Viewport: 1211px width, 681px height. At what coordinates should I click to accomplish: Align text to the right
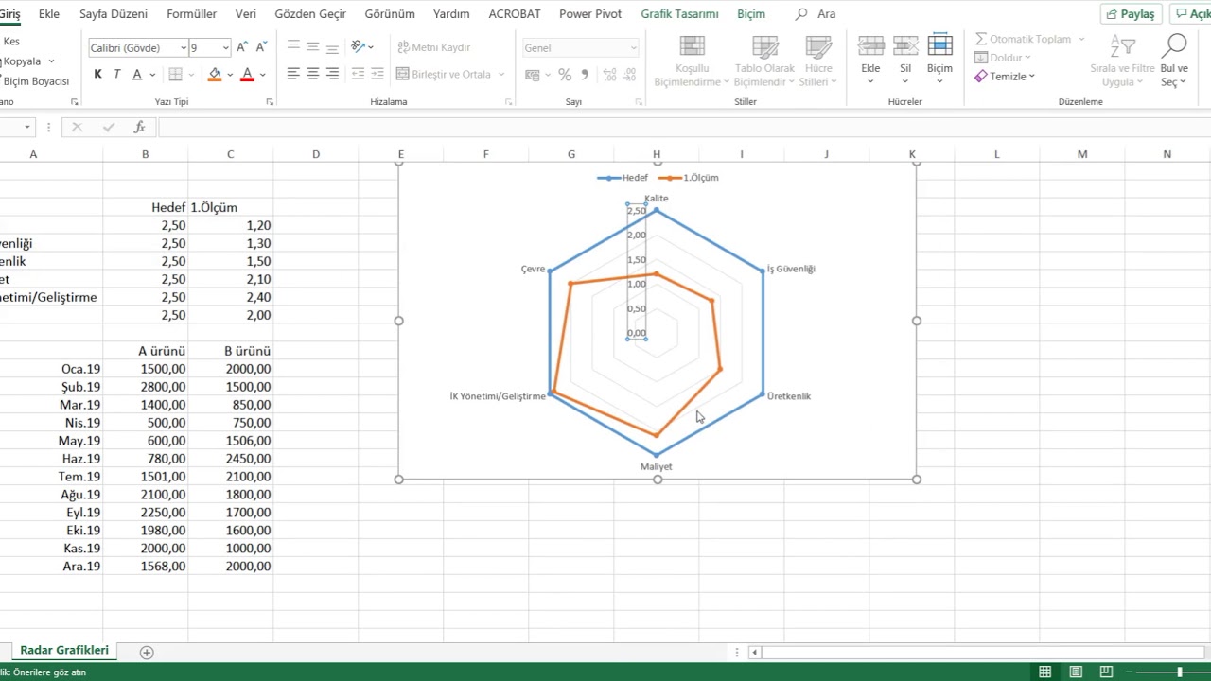coord(332,74)
